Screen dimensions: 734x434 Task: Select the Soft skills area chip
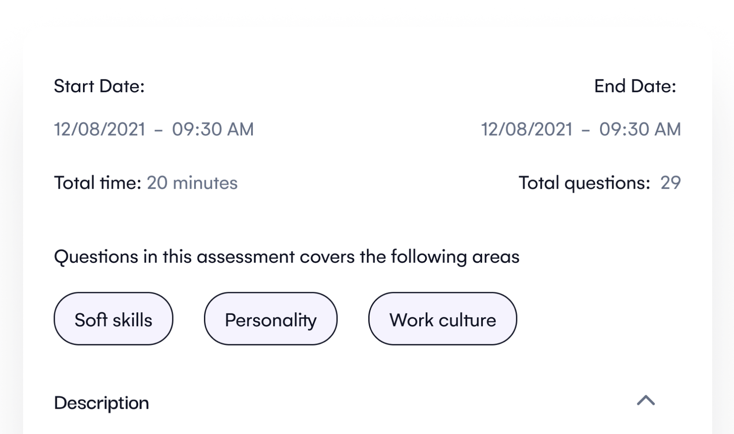pyautogui.click(x=113, y=319)
